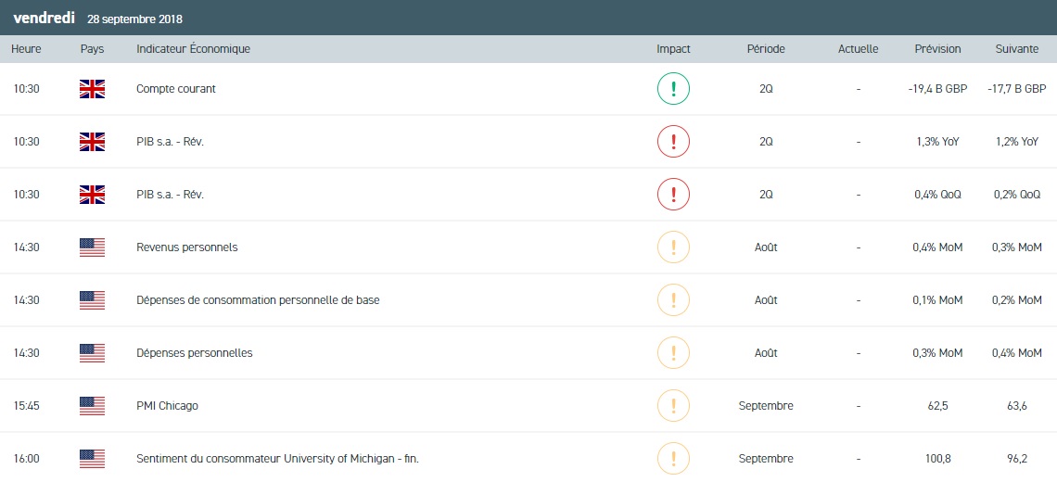This screenshot has height=482, width=1057.
Task: Open Dépenses de consommation personnelle de base
Action: (x=258, y=300)
